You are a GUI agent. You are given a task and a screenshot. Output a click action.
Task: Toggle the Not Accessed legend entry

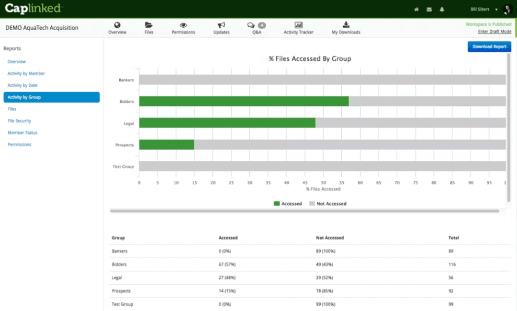tap(328, 203)
